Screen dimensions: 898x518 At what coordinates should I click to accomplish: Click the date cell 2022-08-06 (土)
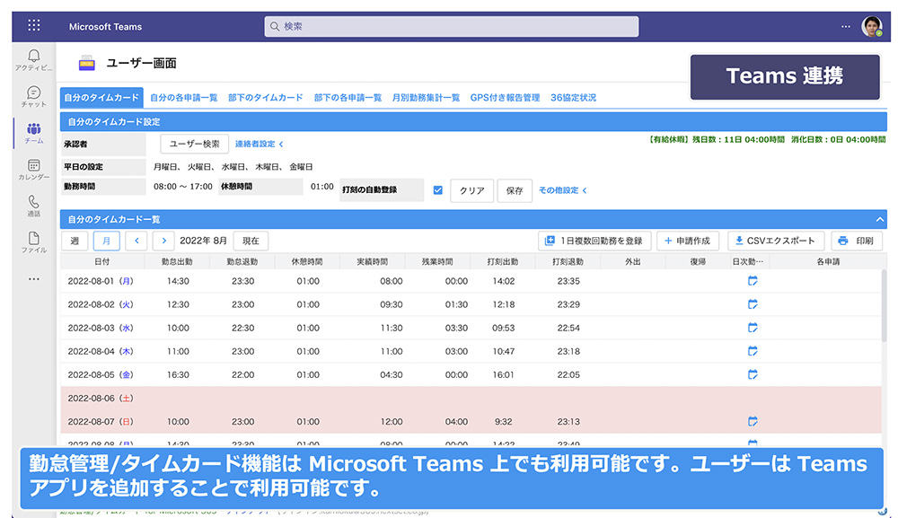click(101, 399)
